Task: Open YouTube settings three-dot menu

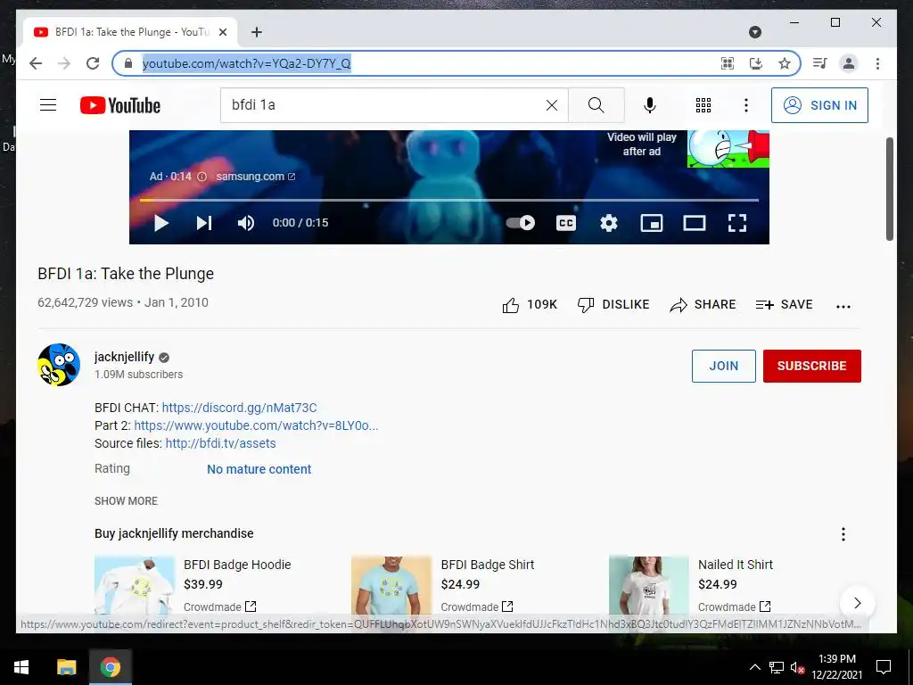Action: (746, 105)
